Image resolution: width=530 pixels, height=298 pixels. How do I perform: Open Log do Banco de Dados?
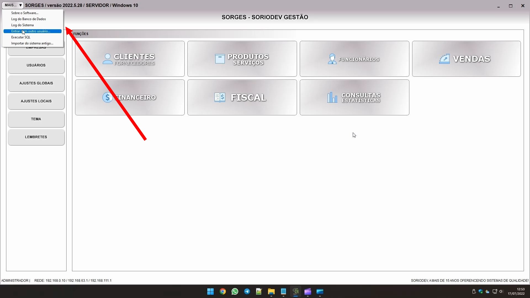pyautogui.click(x=28, y=19)
